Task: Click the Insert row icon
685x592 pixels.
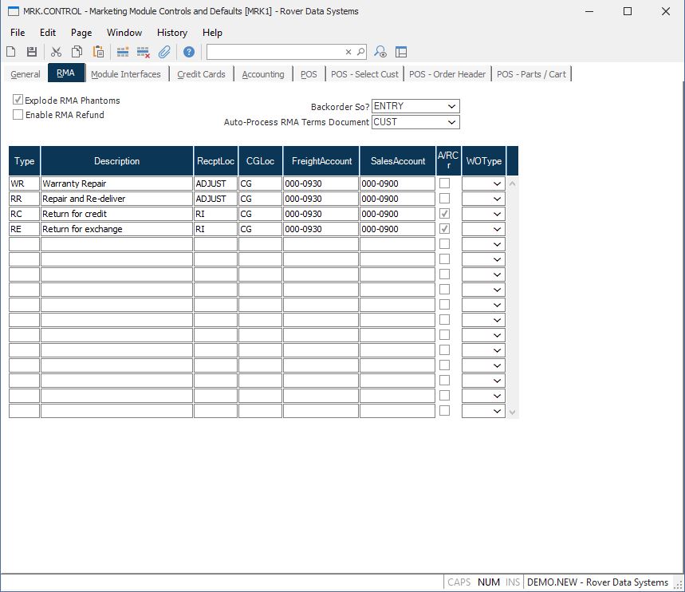Action: pos(123,52)
